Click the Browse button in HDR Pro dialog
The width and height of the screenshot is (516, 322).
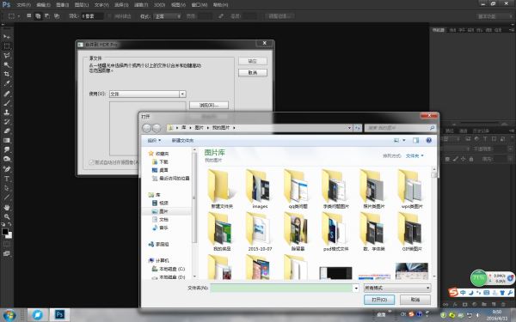tap(209, 105)
